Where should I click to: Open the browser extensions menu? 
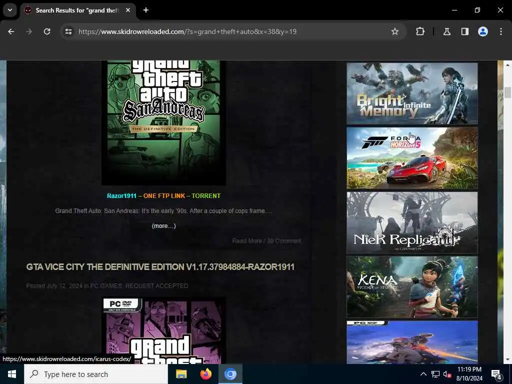[x=420, y=31]
